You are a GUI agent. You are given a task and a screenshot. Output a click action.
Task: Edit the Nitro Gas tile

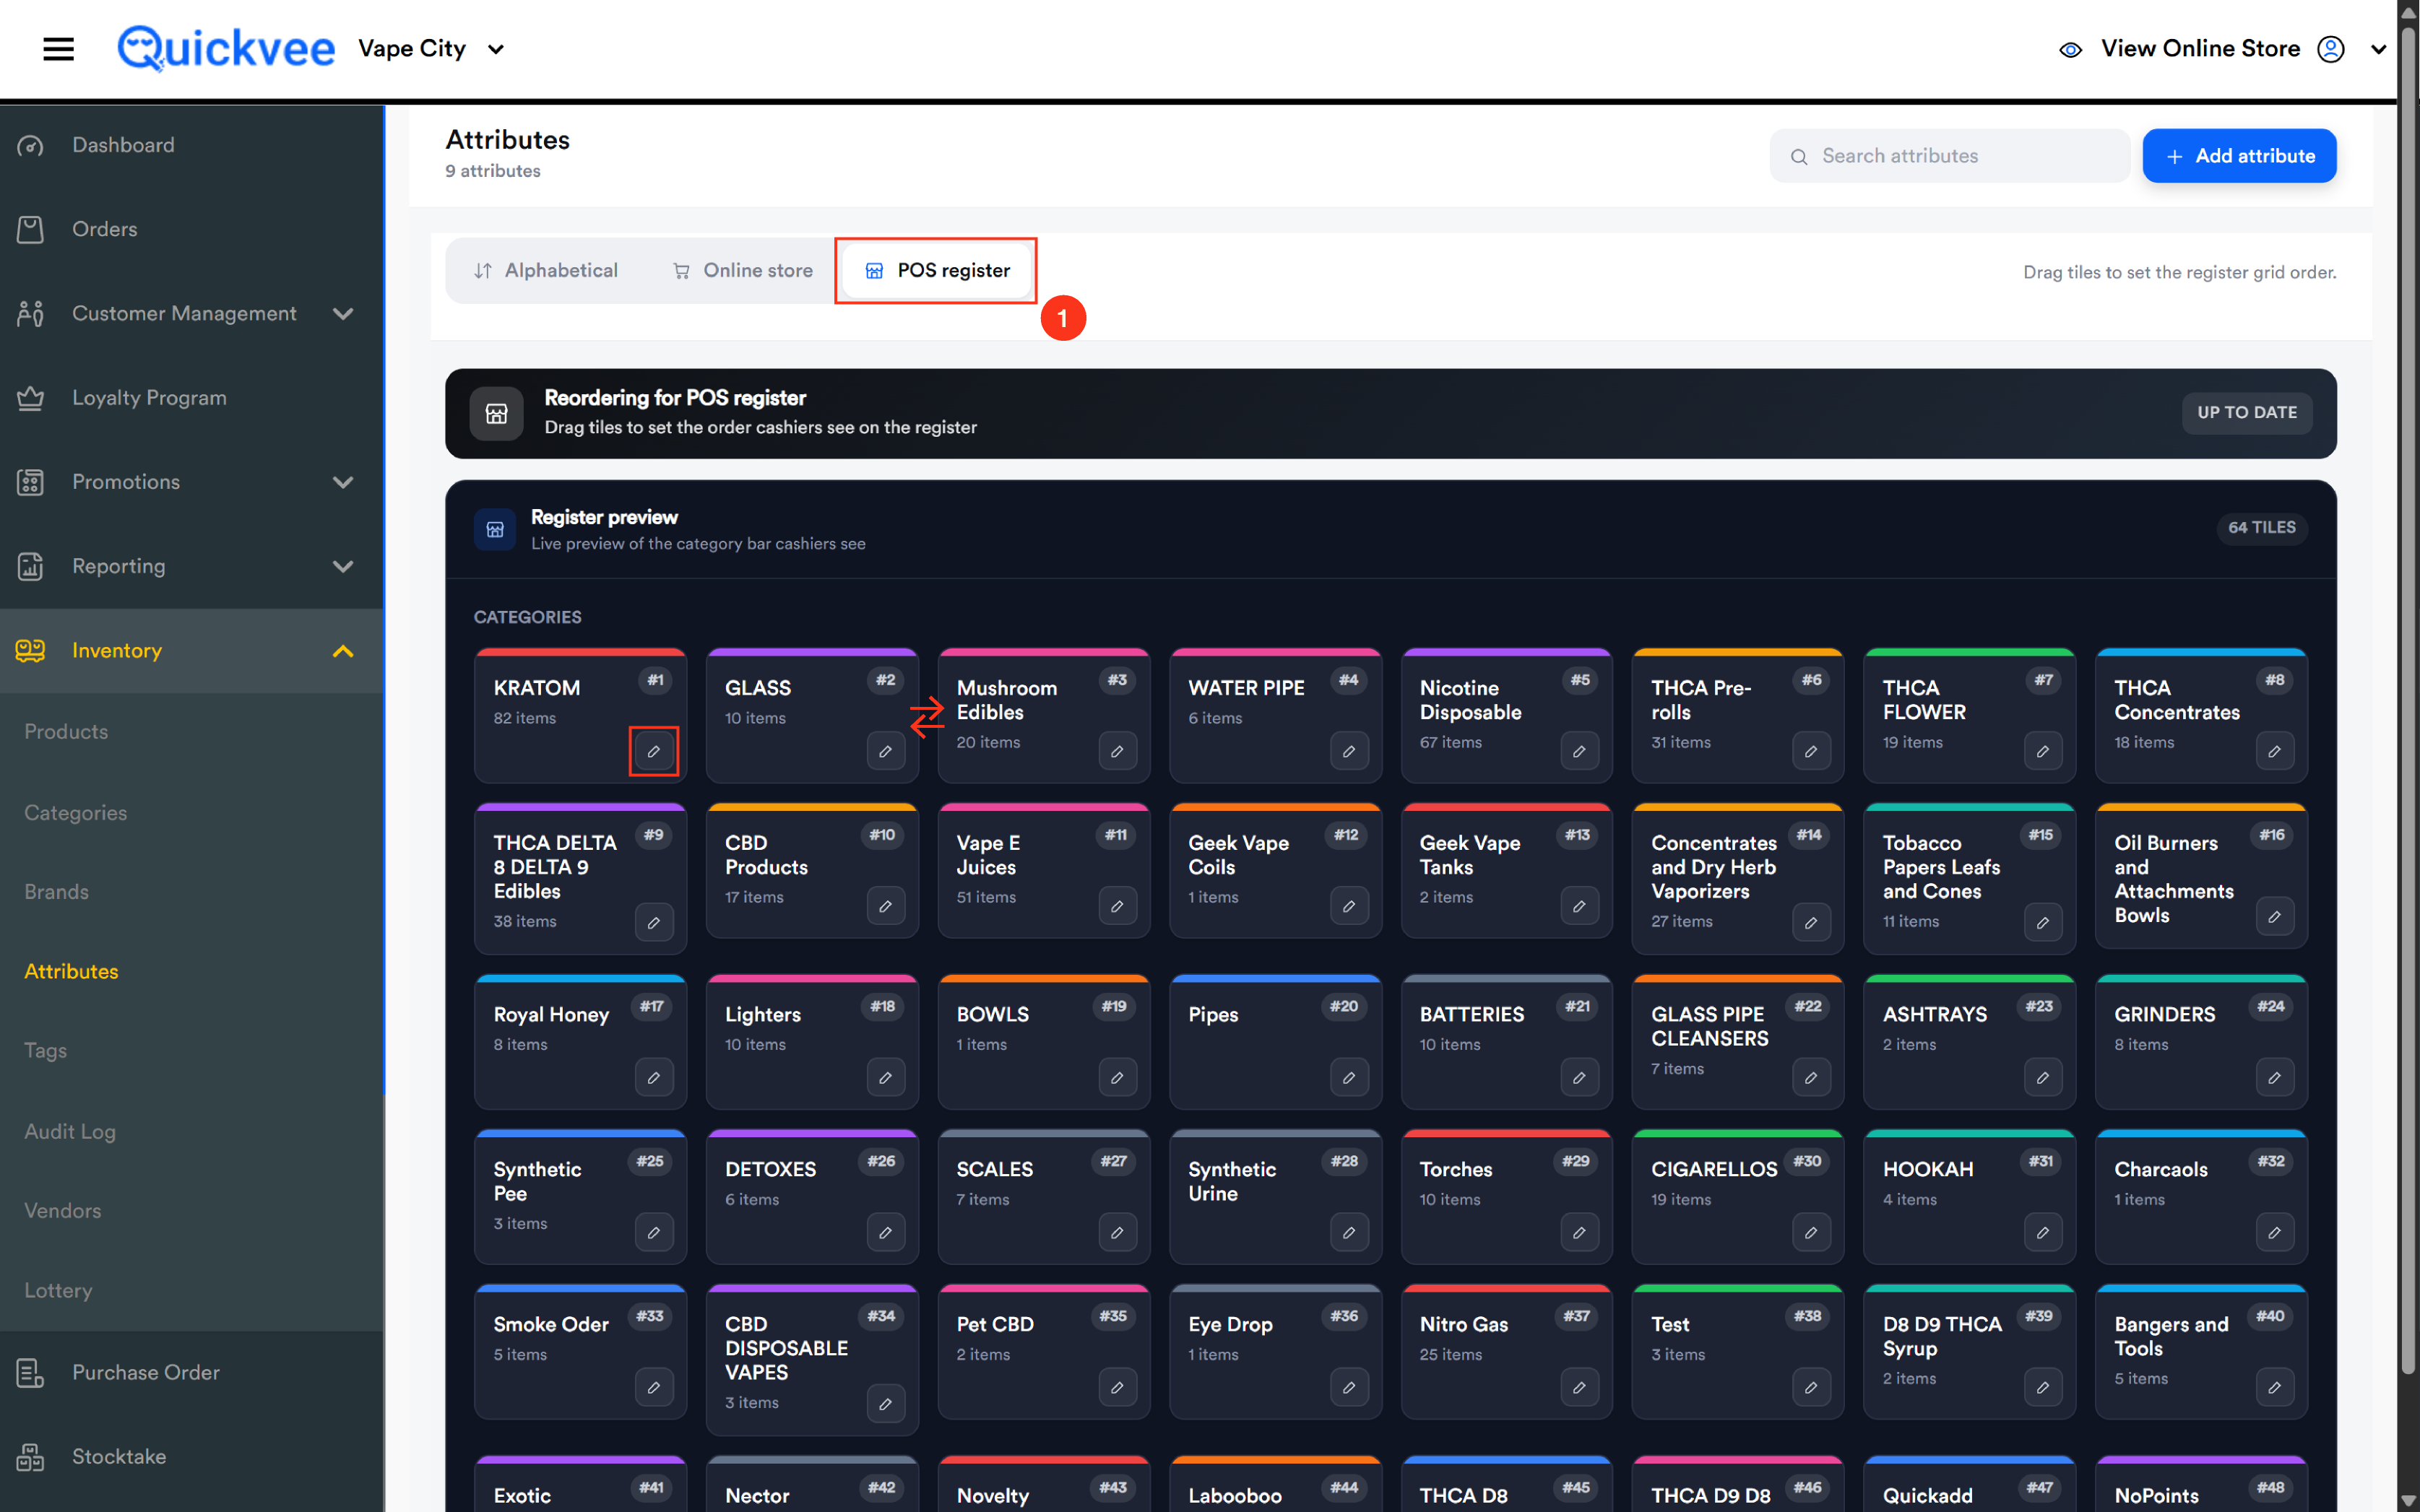(x=1578, y=1387)
